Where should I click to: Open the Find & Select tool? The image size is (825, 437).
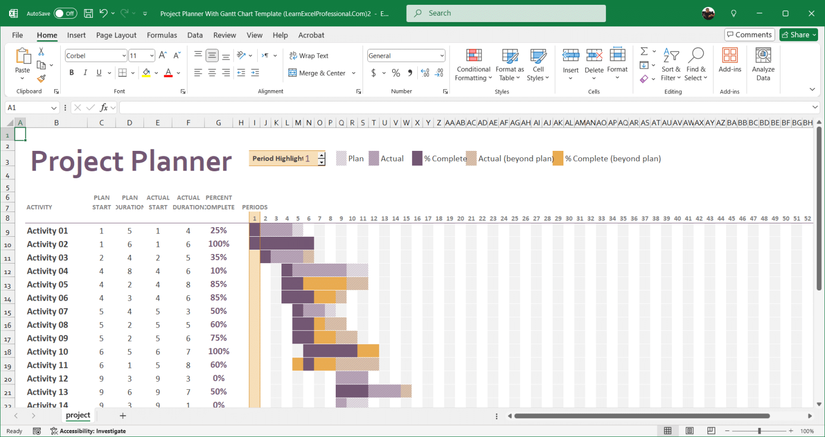[x=696, y=64]
